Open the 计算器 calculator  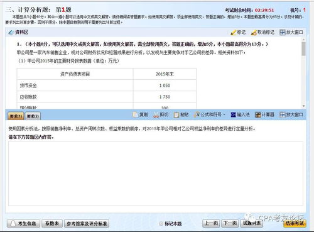(x=264, y=114)
